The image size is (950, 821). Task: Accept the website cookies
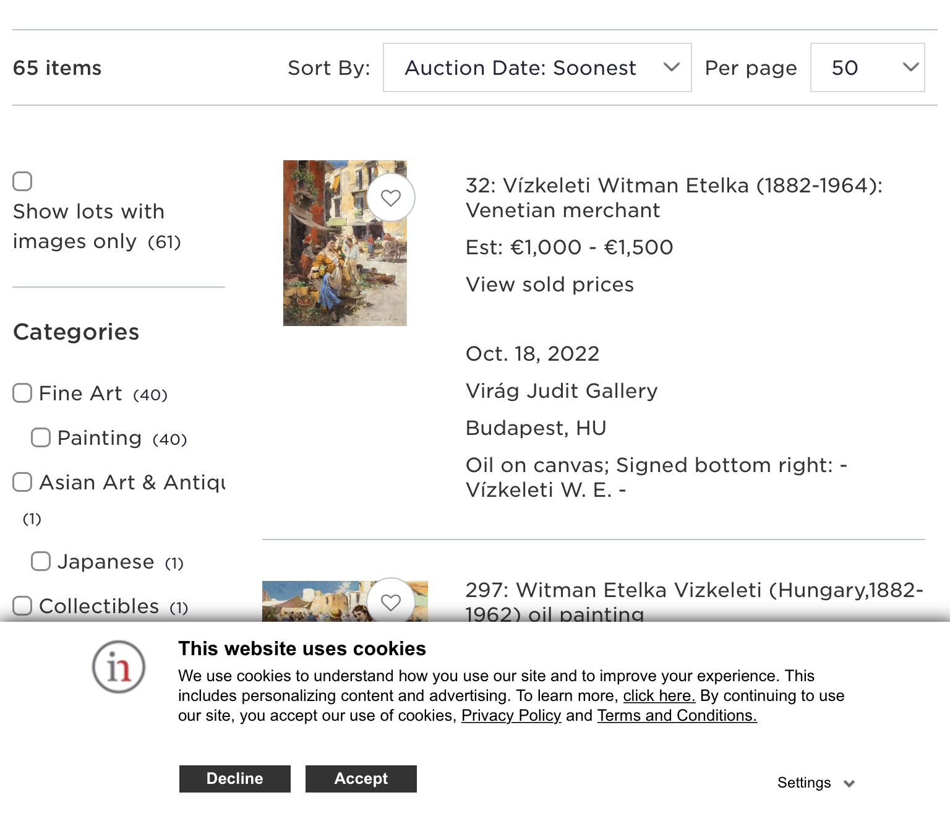tap(361, 779)
